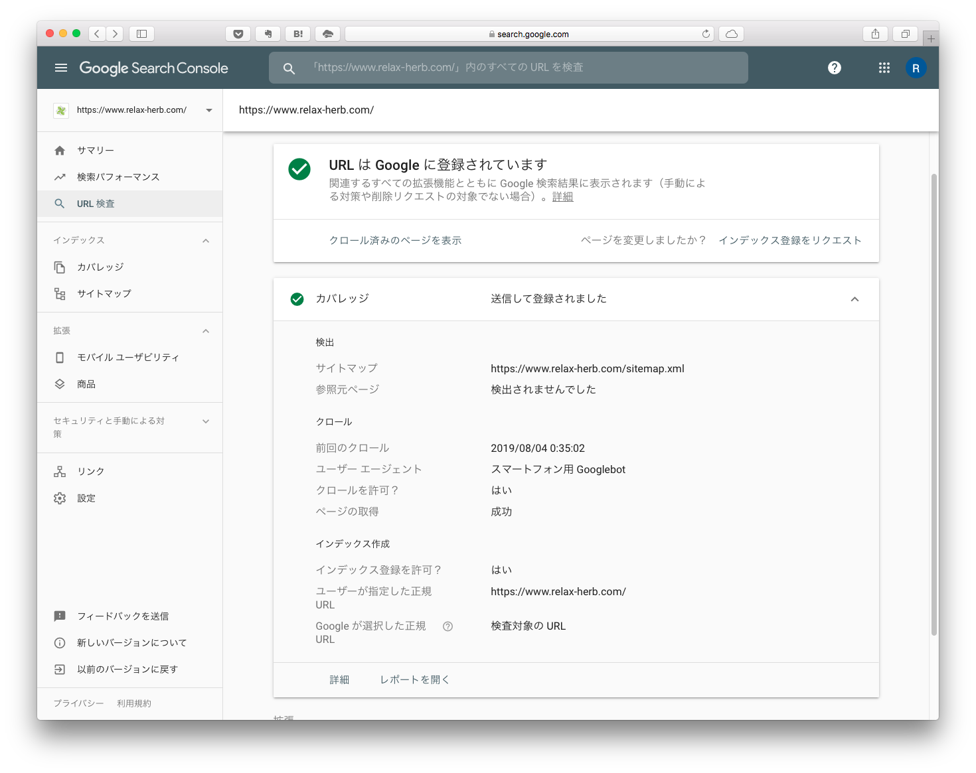
Task: Click the sitemap URL value sitemap.xml
Action: pos(588,369)
